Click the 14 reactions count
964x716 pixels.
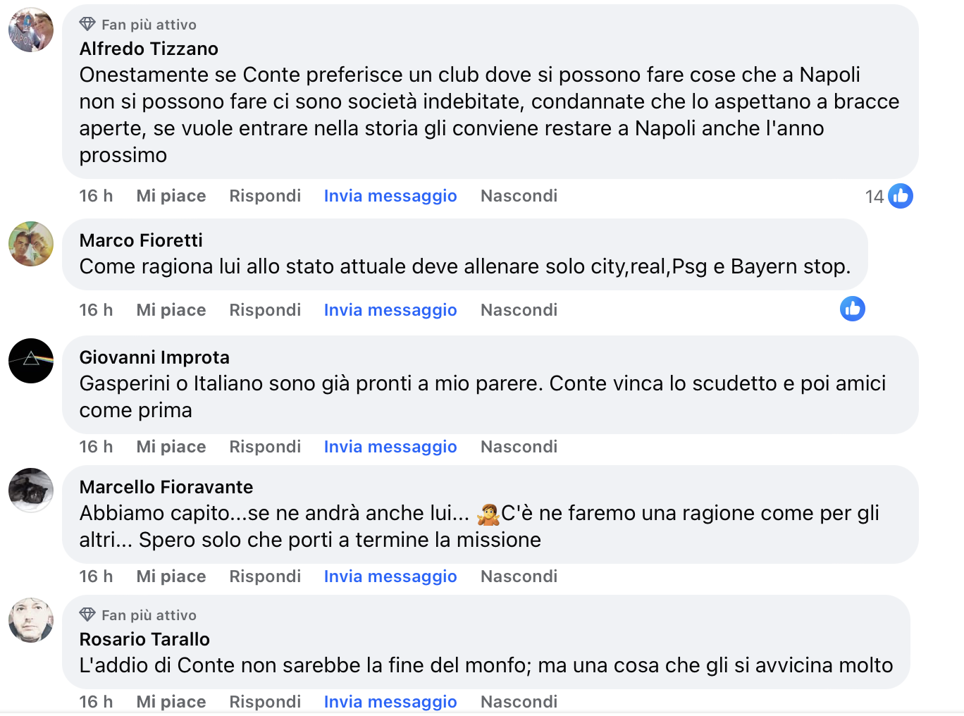(874, 197)
